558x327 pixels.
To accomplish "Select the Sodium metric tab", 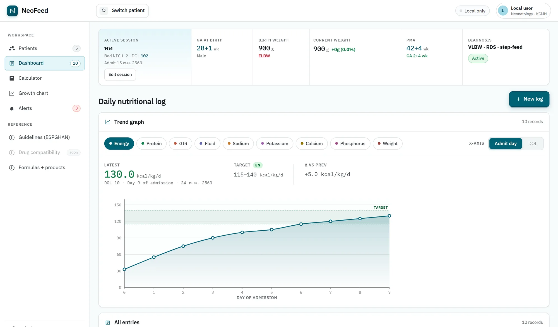I will 238,143.
